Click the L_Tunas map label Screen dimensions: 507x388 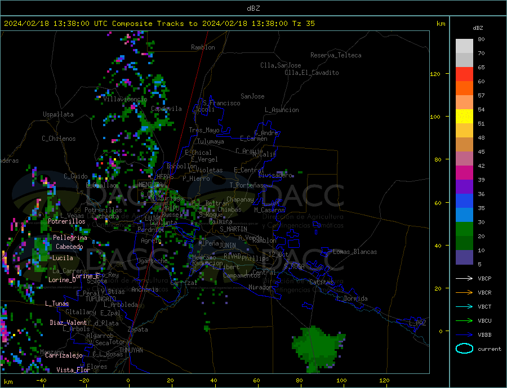[x=57, y=304]
